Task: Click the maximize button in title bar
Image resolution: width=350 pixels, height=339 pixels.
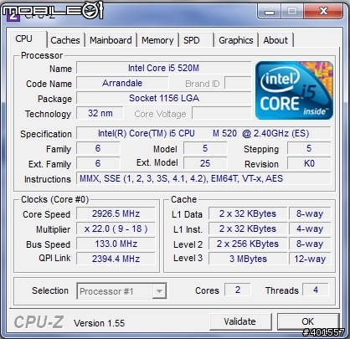Action: (x=292, y=12)
